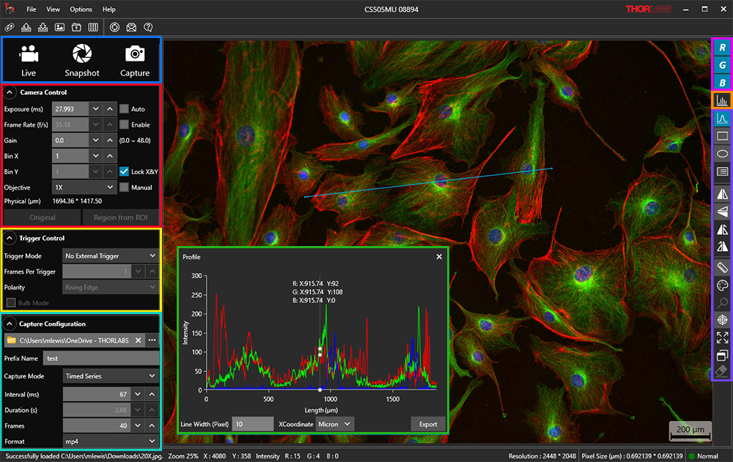733x462 pixels.
Task: Flip the image vertically
Action: tap(722, 211)
